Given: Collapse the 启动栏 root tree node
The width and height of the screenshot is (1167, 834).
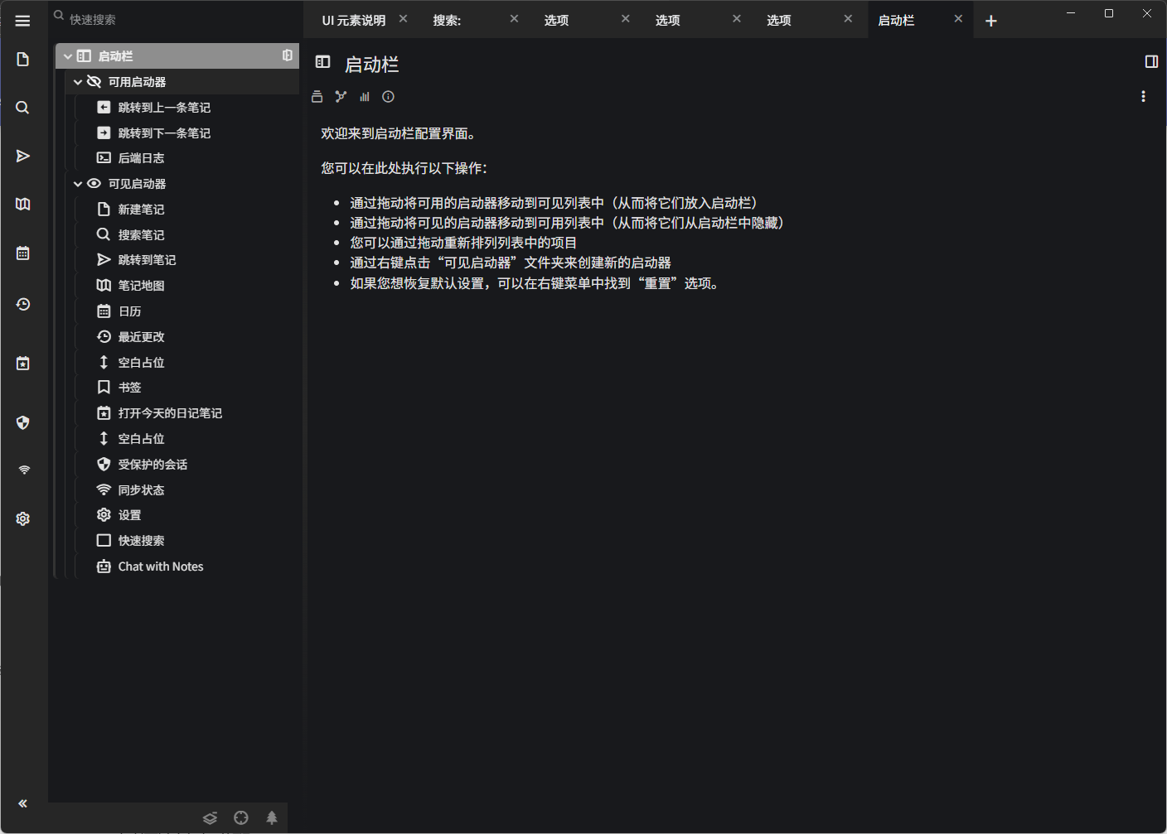Looking at the screenshot, I should pyautogui.click(x=68, y=56).
